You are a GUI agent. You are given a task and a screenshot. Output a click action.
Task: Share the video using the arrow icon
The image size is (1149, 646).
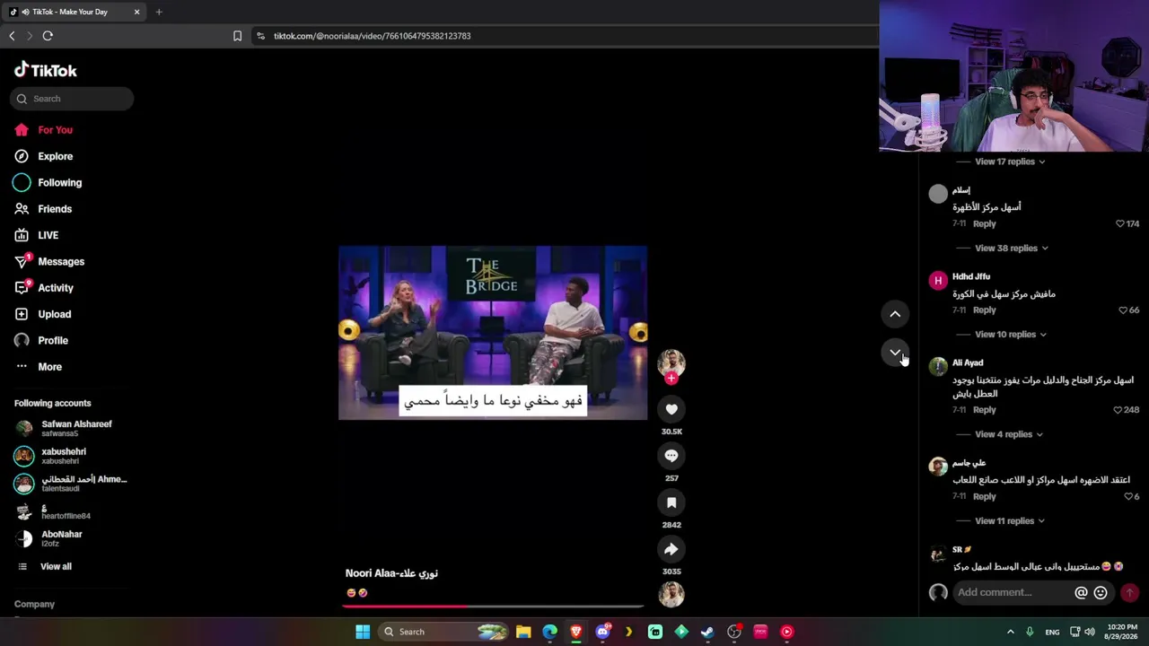[671, 549]
